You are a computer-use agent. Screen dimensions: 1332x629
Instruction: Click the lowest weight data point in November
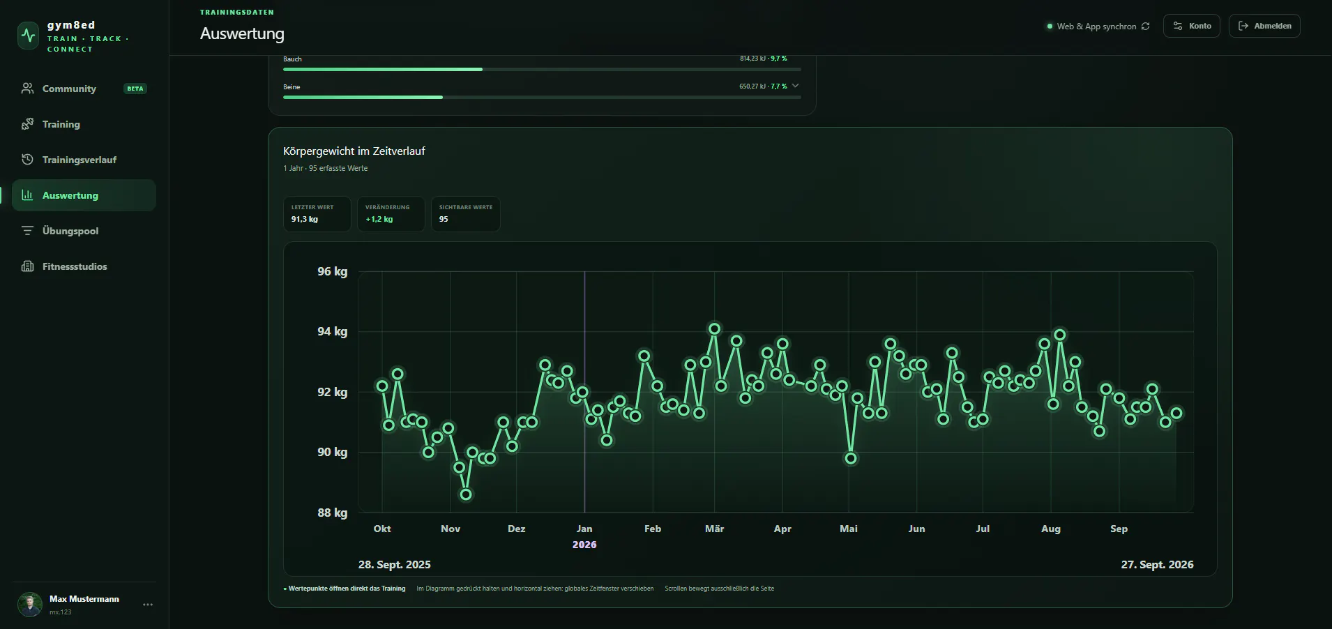pos(466,494)
